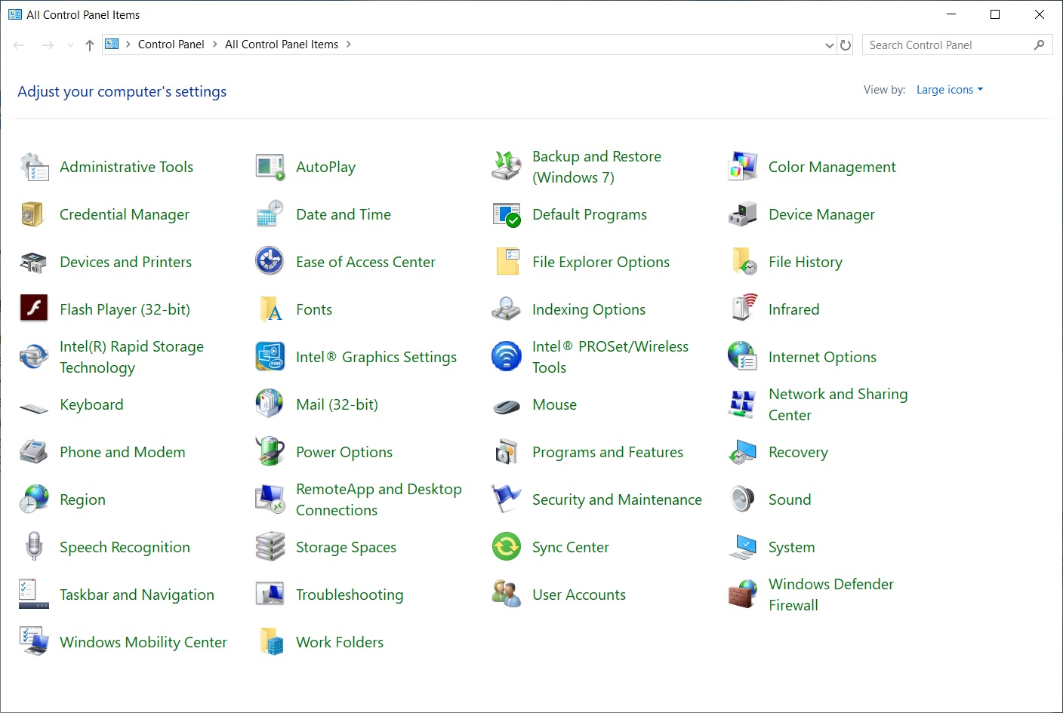Image resolution: width=1063 pixels, height=713 pixels.
Task: Open RemoteApp and Desktop Connections link
Action: 379,499
